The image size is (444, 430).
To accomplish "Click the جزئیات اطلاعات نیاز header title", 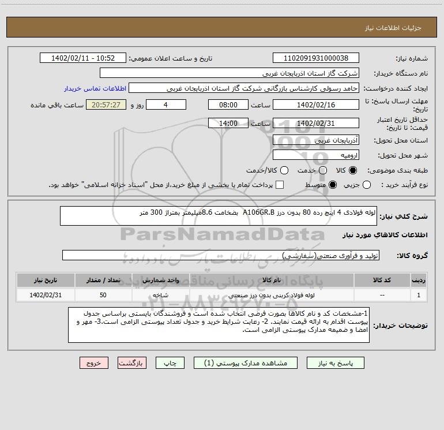I will 393,28.
